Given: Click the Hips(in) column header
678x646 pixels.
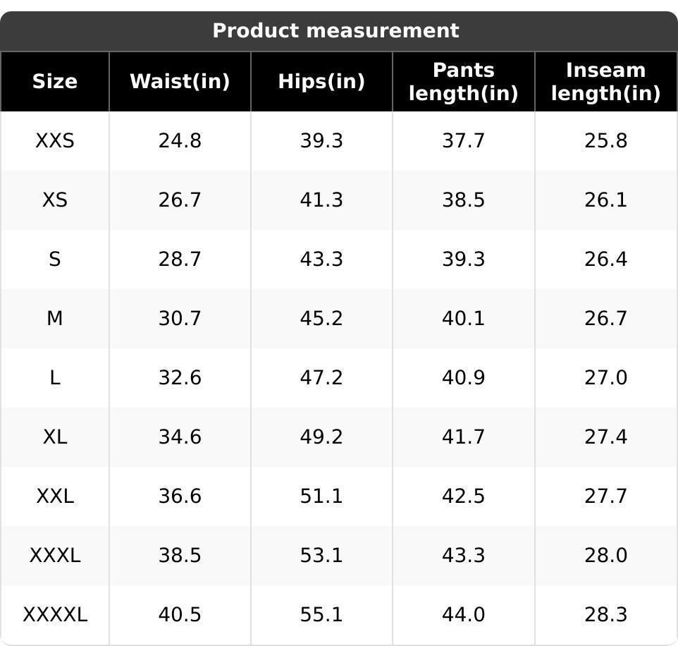Looking at the screenshot, I should click(321, 81).
